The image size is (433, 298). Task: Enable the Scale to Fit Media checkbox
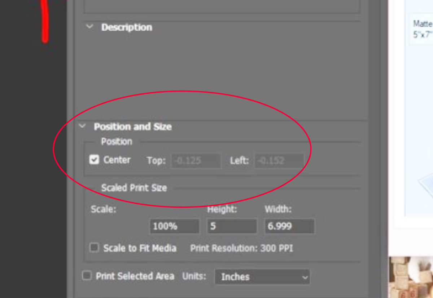(94, 248)
